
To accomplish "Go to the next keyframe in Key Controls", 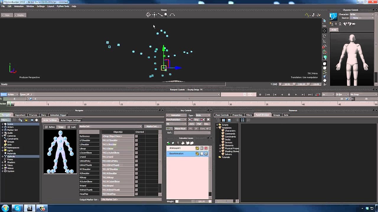I will point(203,120).
